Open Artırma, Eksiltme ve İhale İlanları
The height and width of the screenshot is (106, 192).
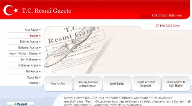point(88,84)
